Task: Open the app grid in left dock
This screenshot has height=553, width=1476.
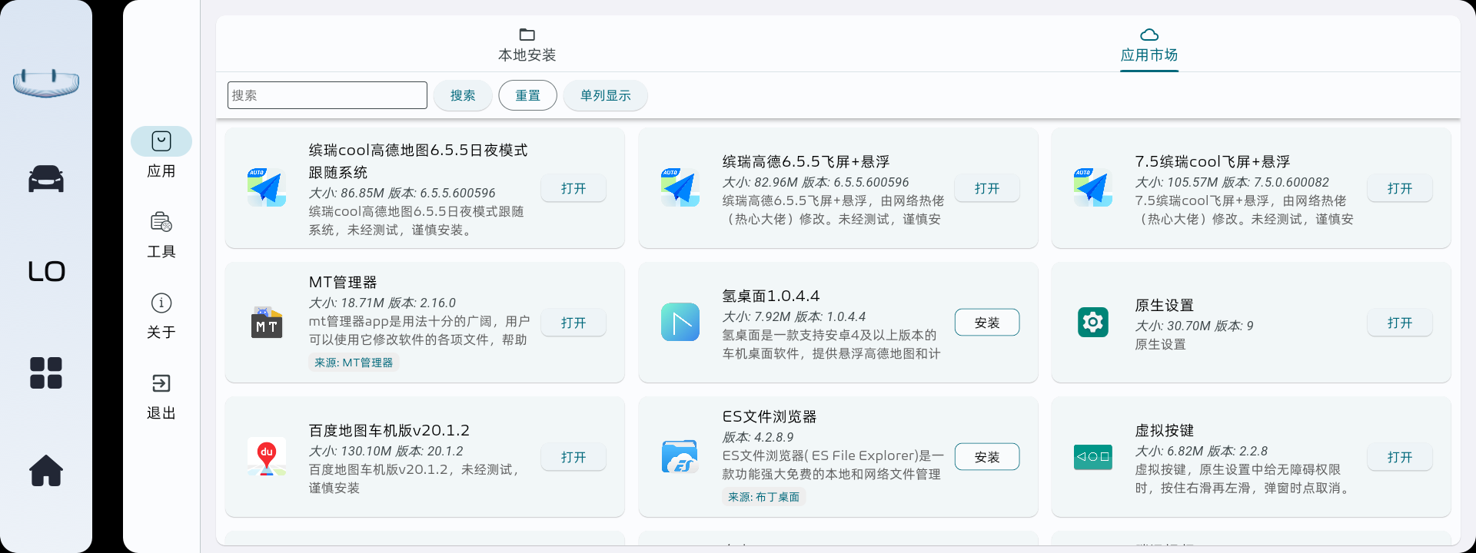Action: pos(46,373)
